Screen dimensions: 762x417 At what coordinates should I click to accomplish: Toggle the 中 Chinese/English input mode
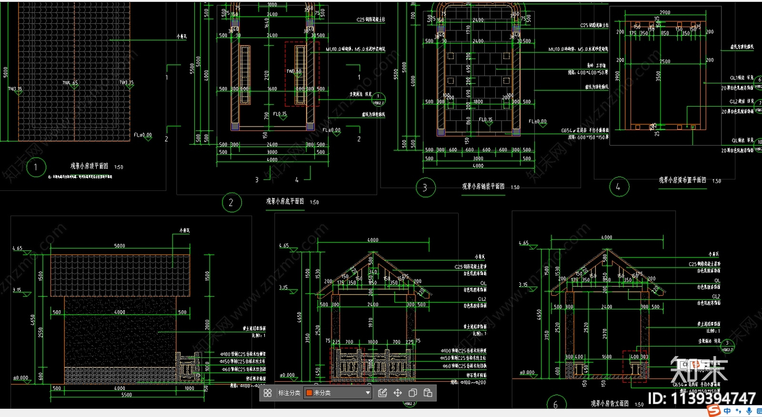[x=727, y=411]
